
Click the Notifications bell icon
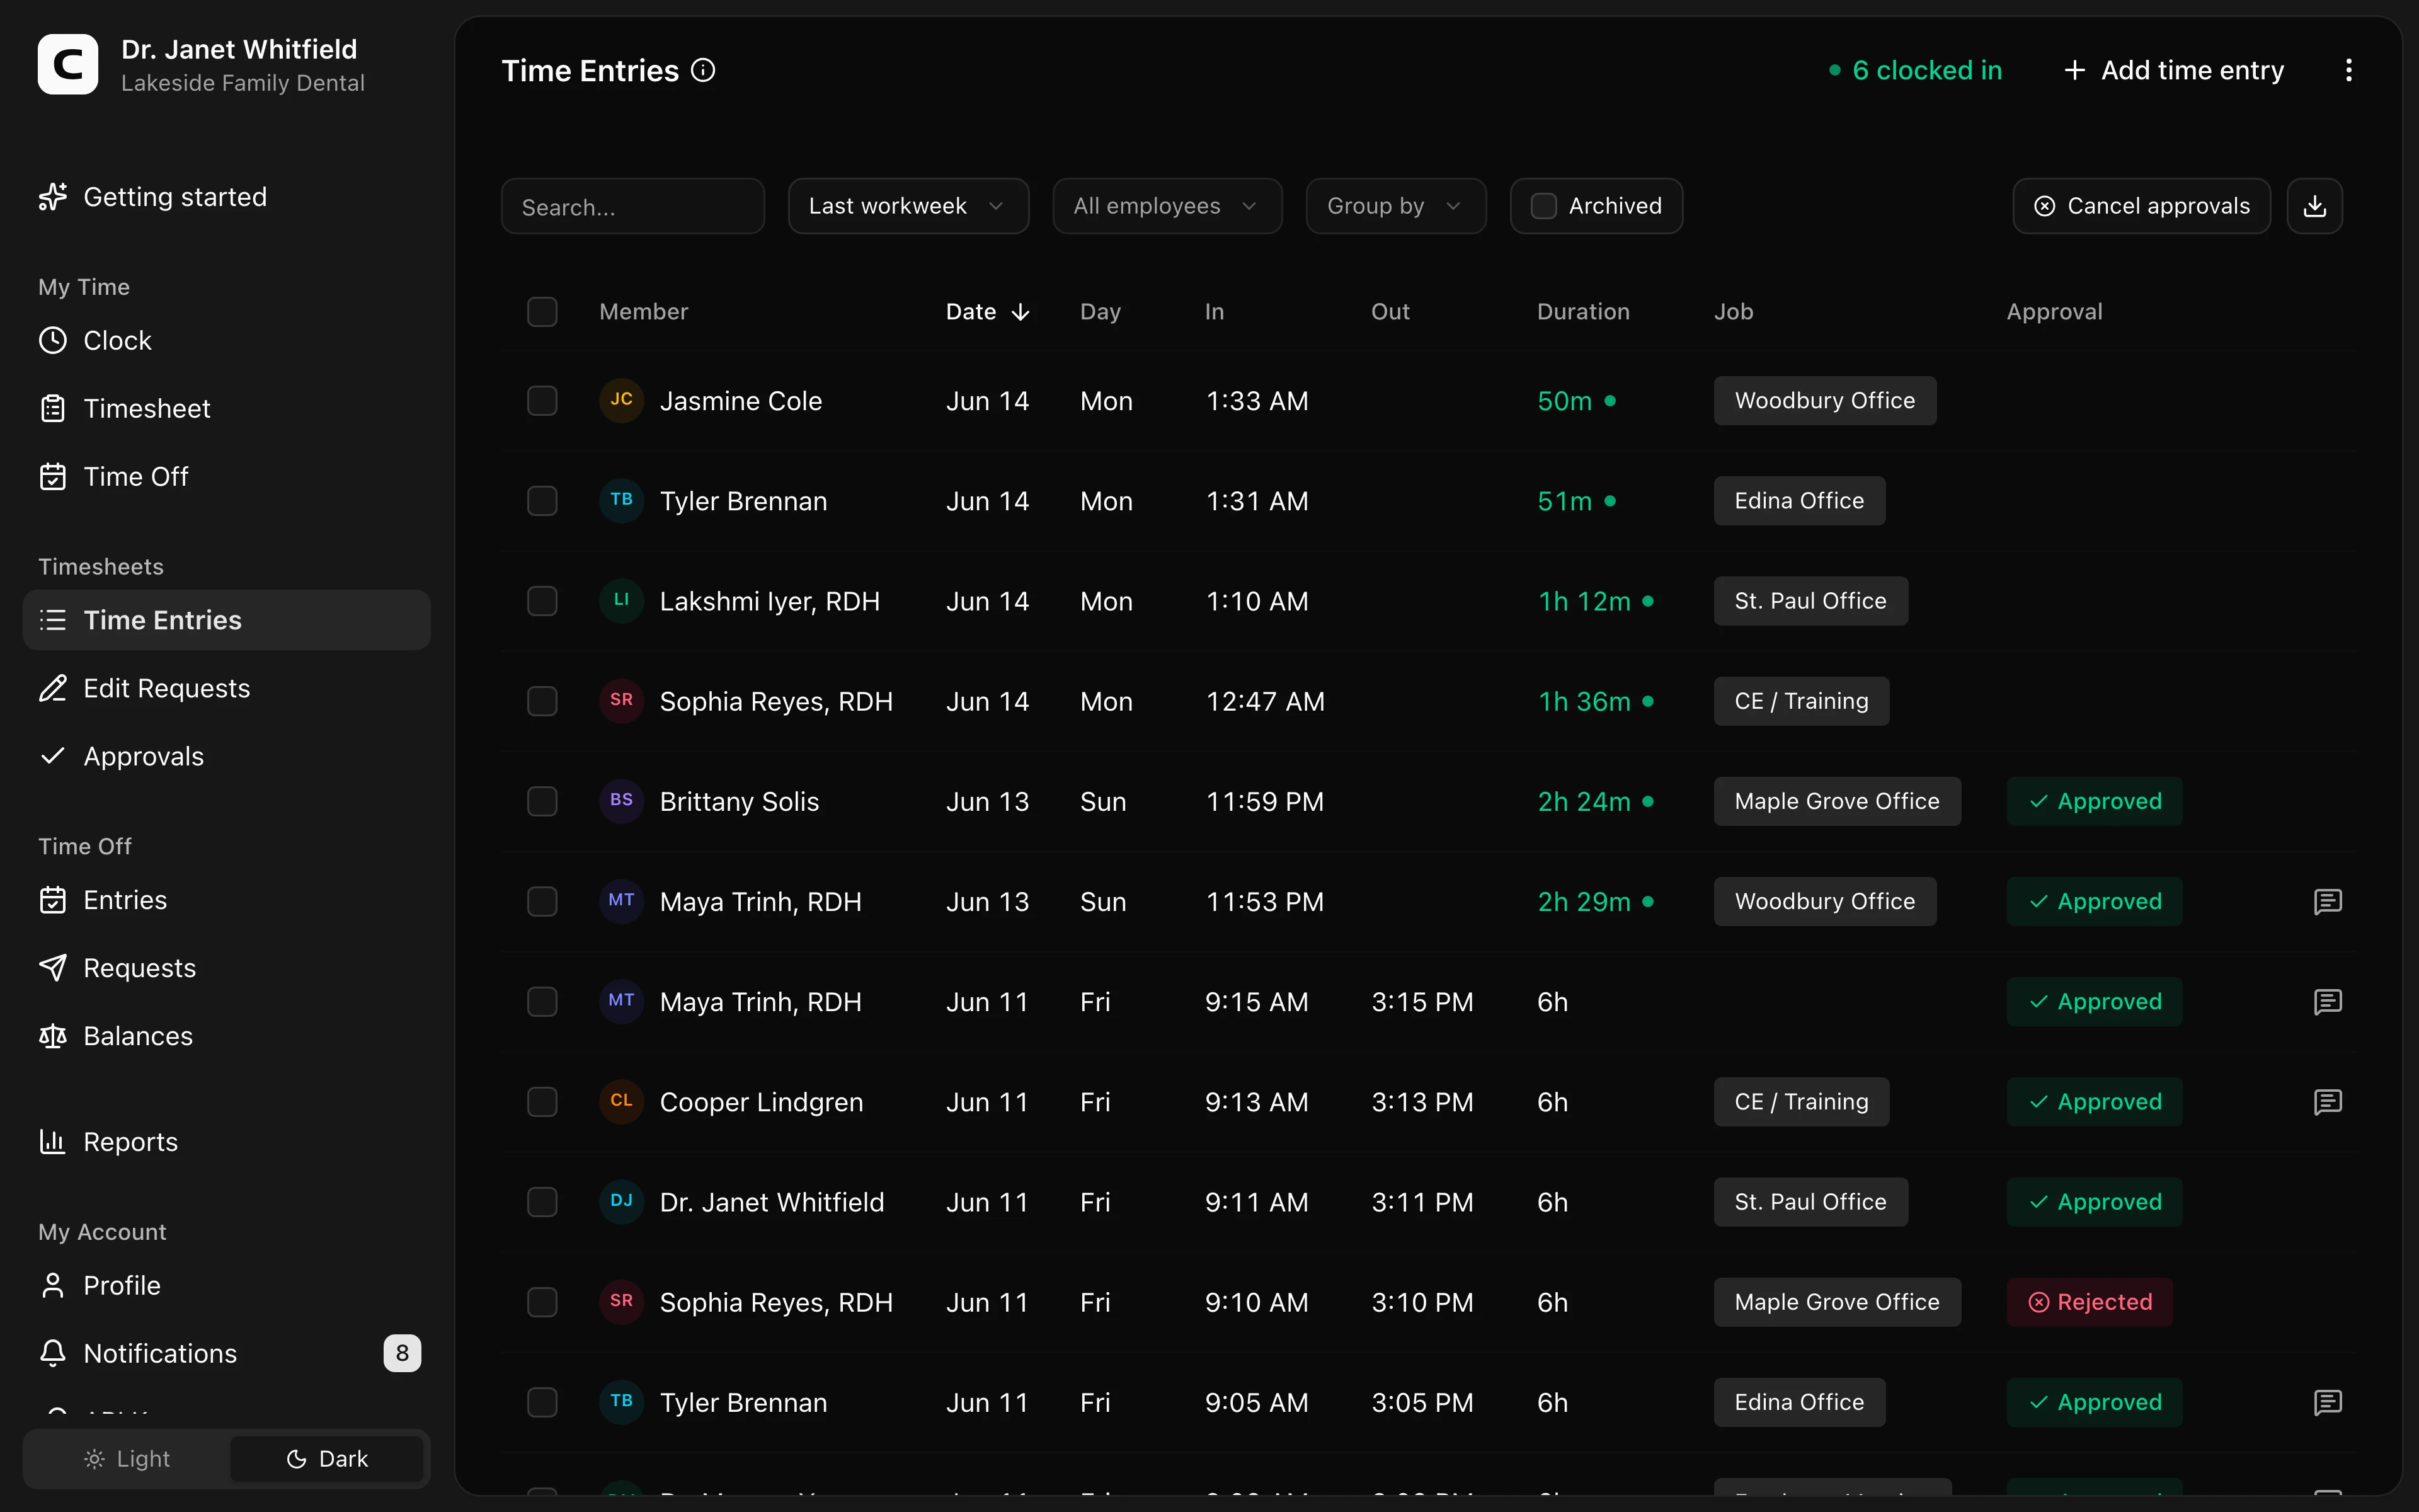pyautogui.click(x=53, y=1354)
